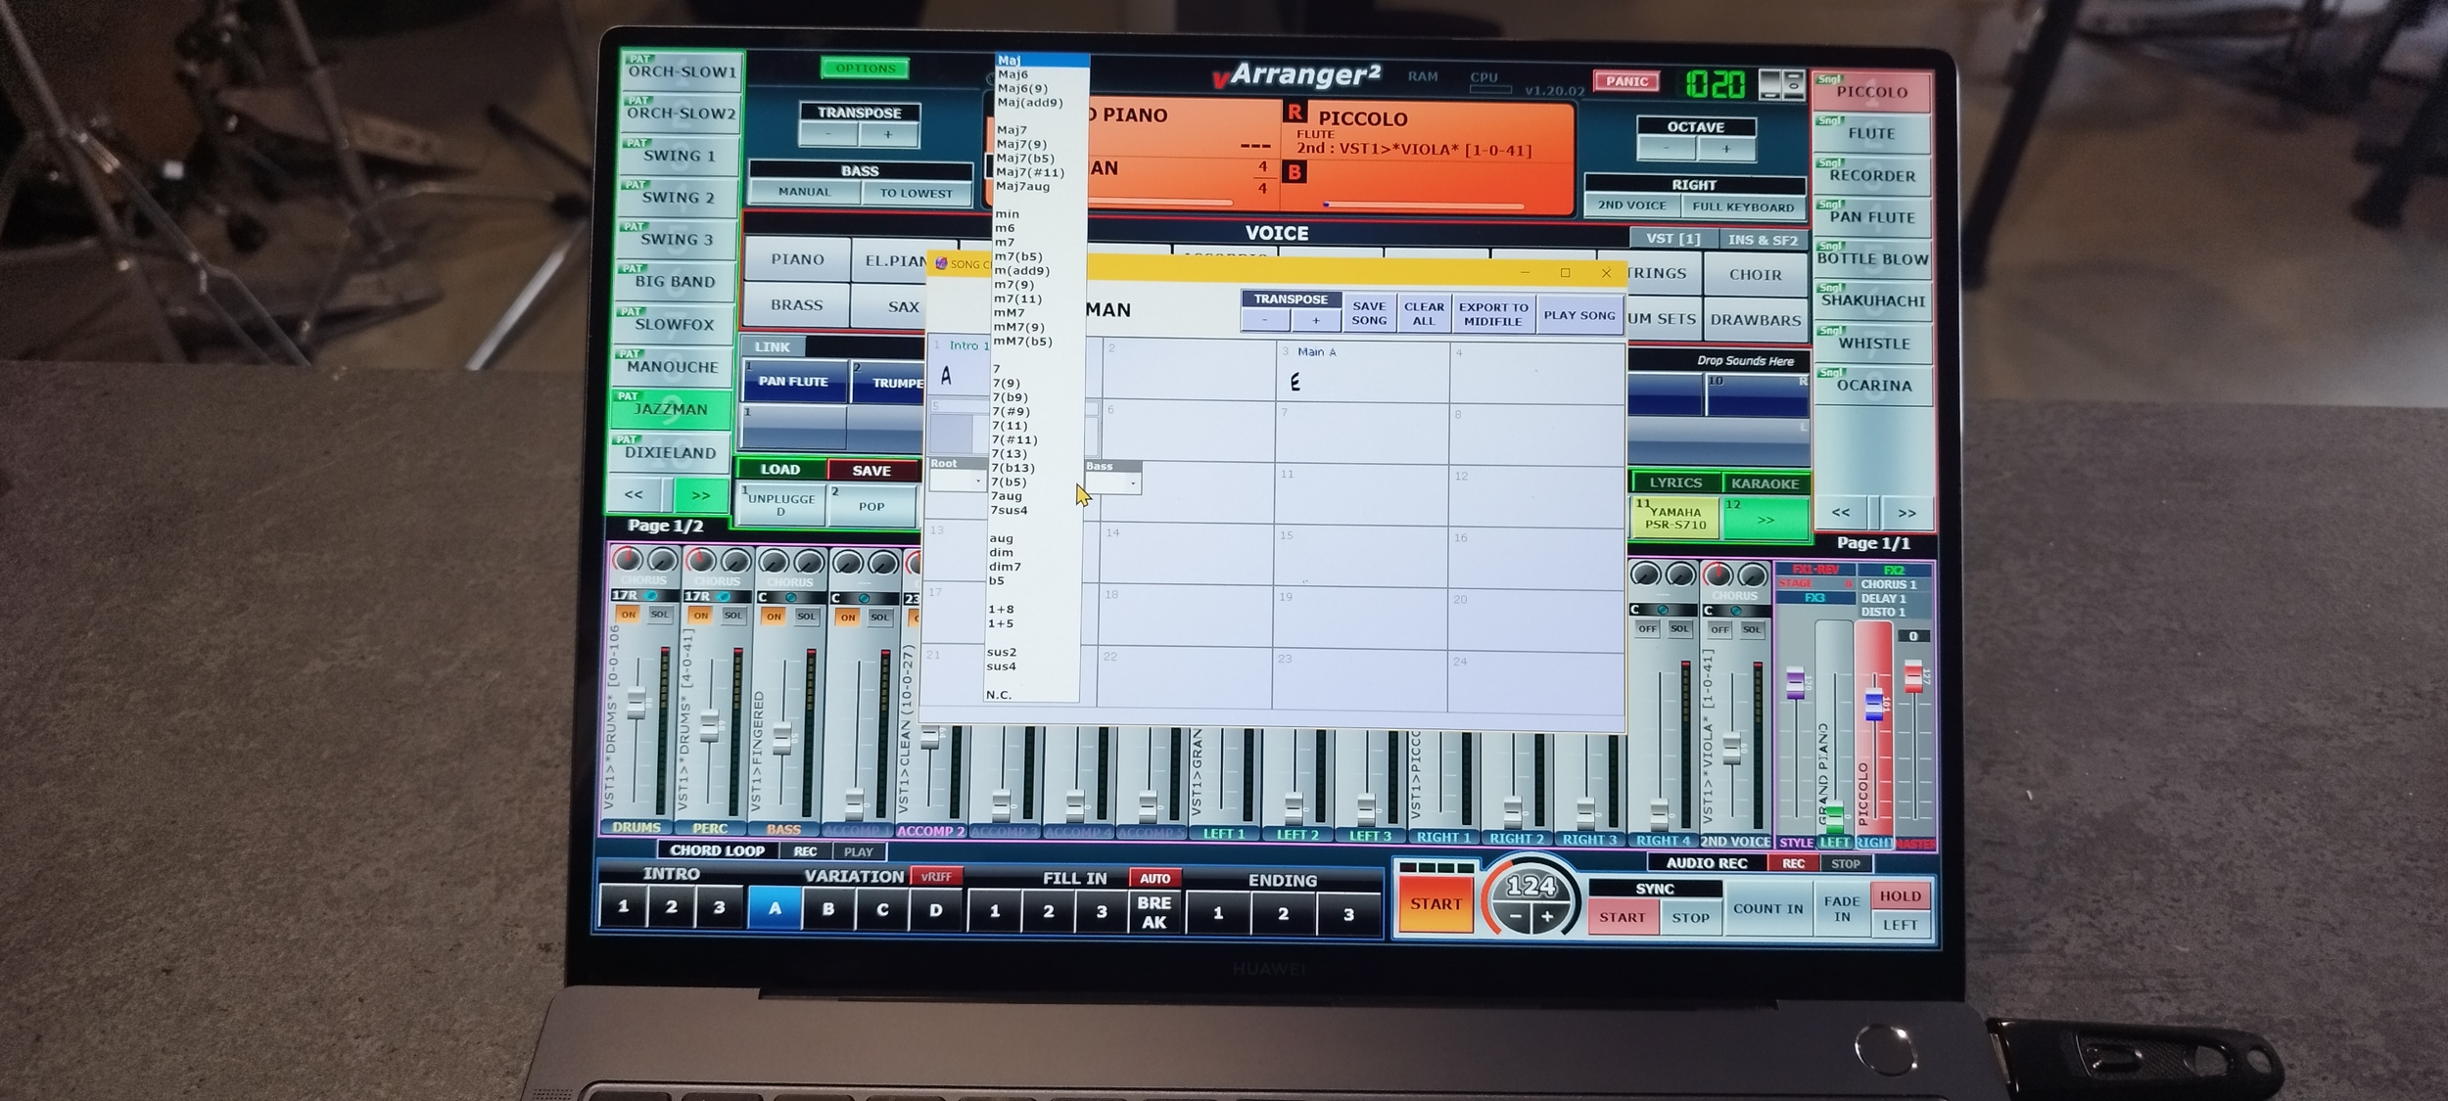The width and height of the screenshot is (2448, 1101).
Task: Select the PAN FLUTE registration slot 1
Action: 793,381
